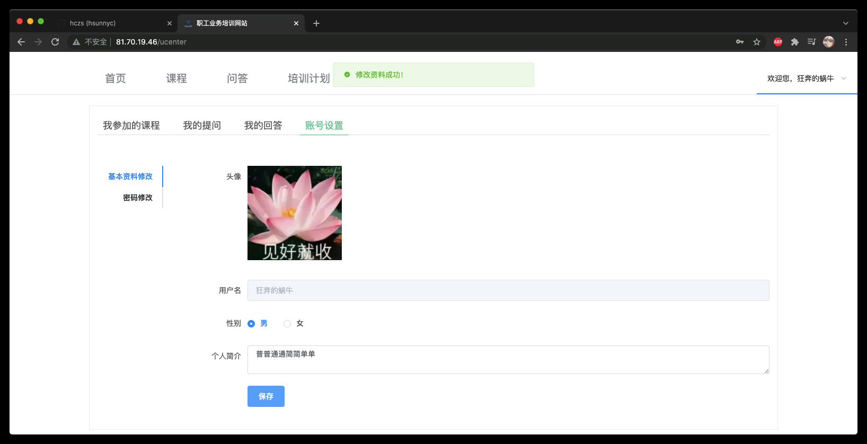Open the ABP ad blocker extension
The height and width of the screenshot is (444, 867).
(778, 42)
